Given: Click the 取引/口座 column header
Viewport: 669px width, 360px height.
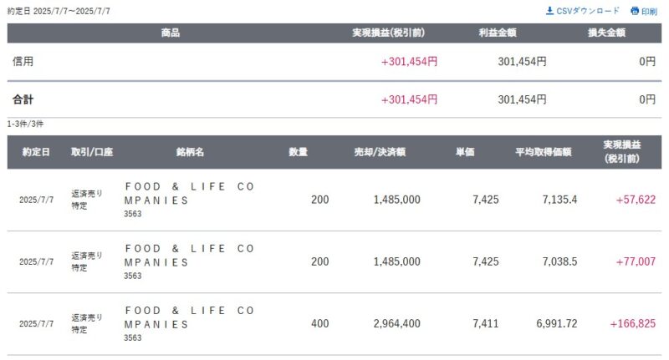Looking at the screenshot, I should point(92,152).
